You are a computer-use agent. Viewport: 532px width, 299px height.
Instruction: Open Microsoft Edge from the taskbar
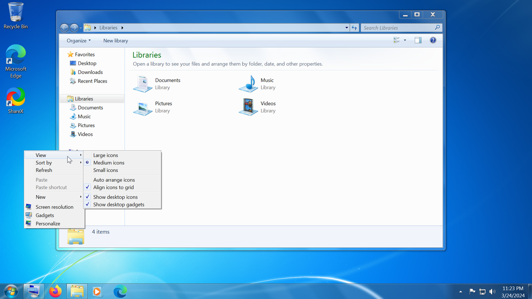tap(120, 292)
